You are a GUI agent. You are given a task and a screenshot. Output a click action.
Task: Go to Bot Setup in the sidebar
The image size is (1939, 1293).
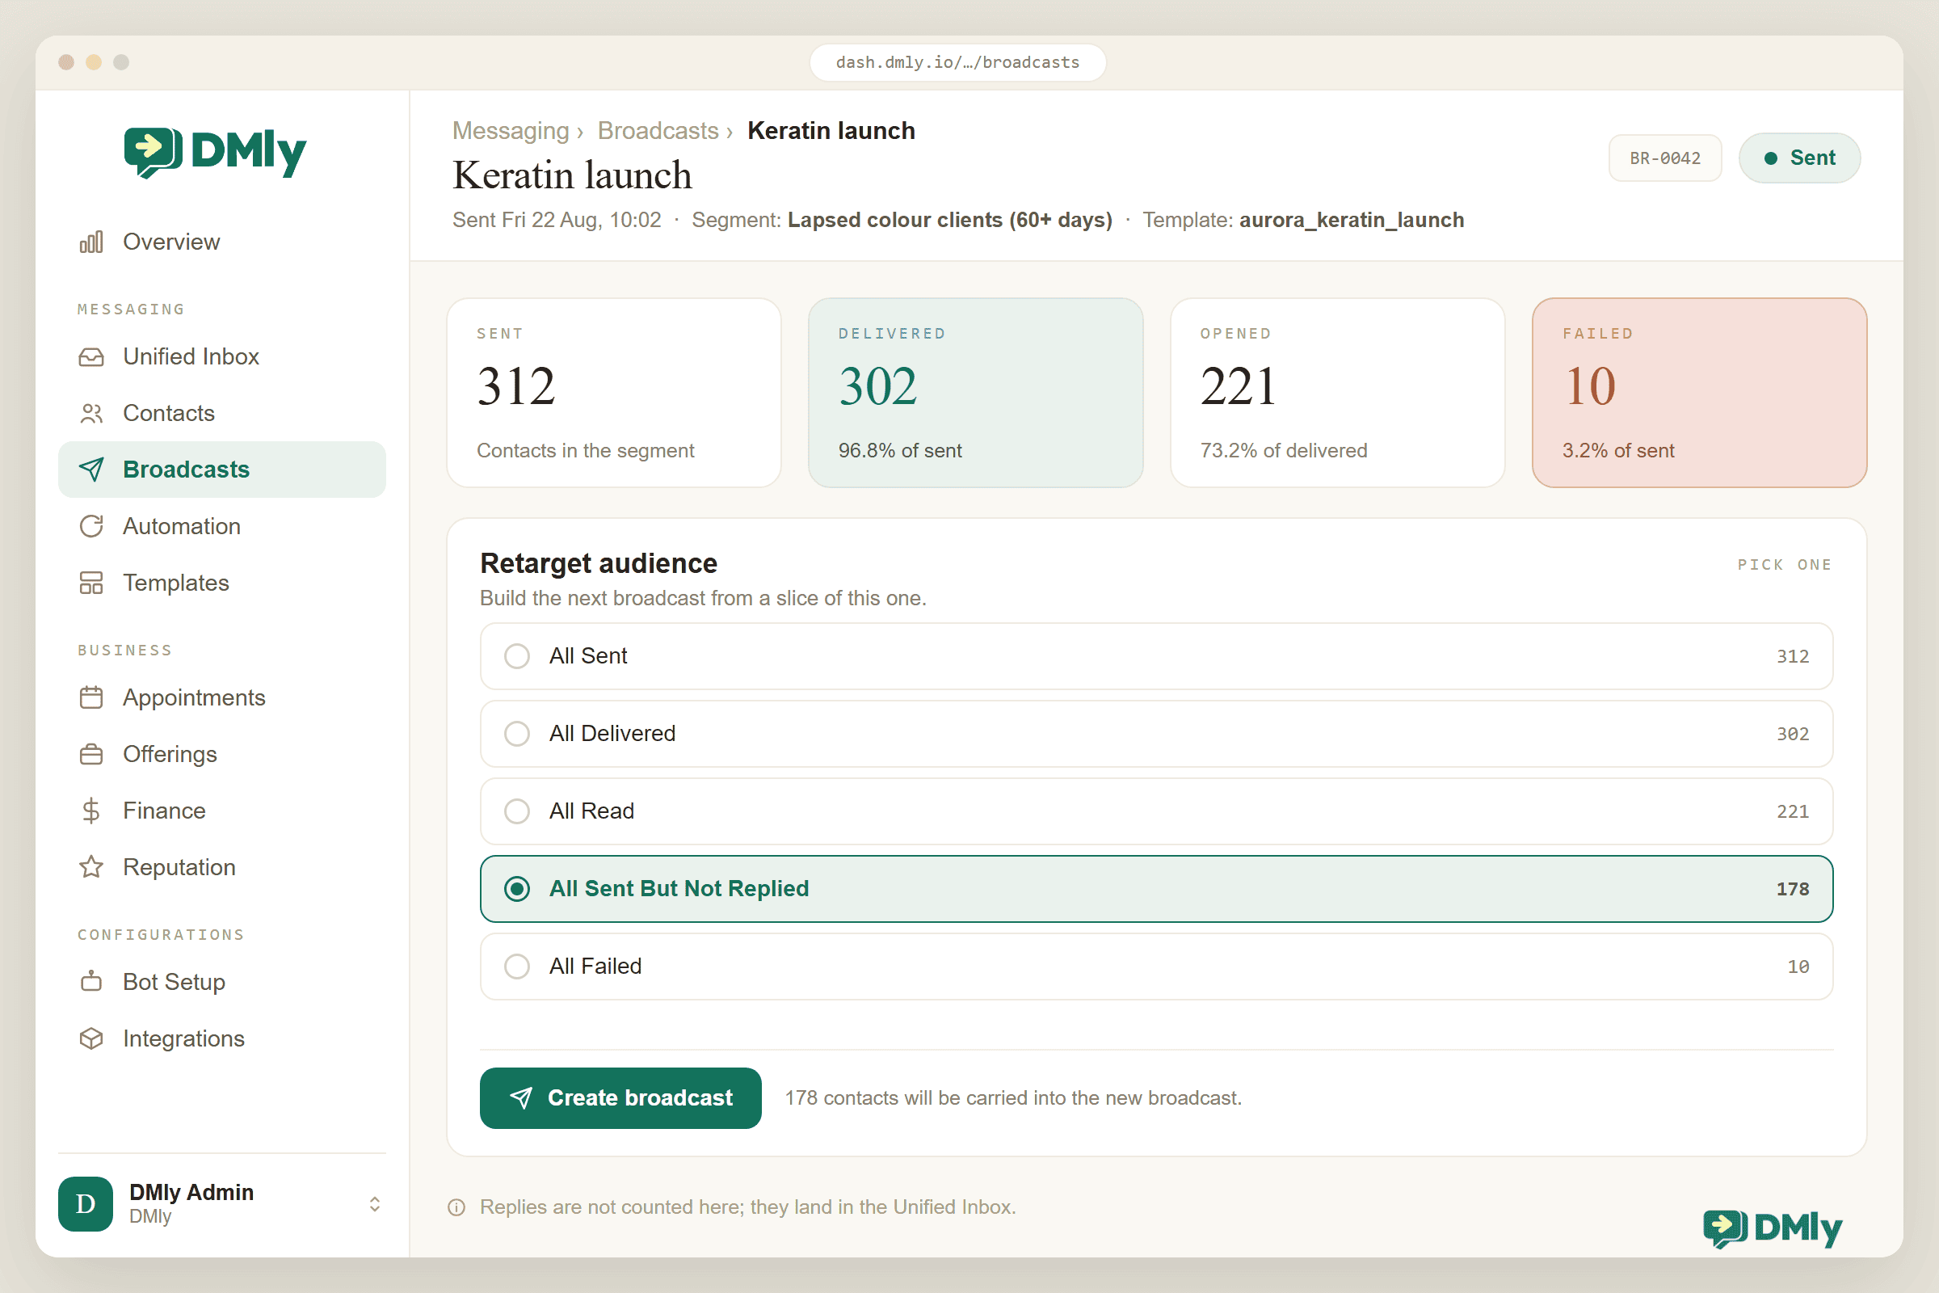click(x=223, y=981)
